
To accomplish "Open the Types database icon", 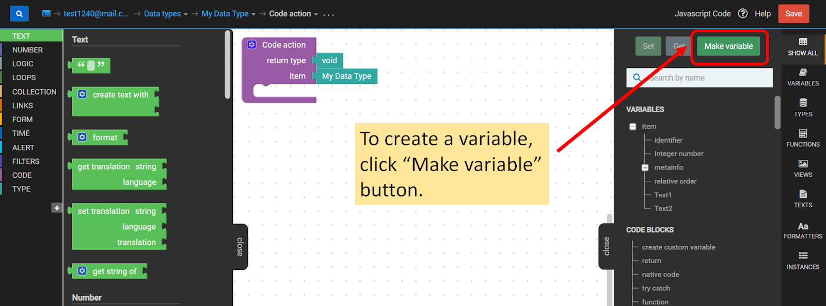I will point(803,103).
